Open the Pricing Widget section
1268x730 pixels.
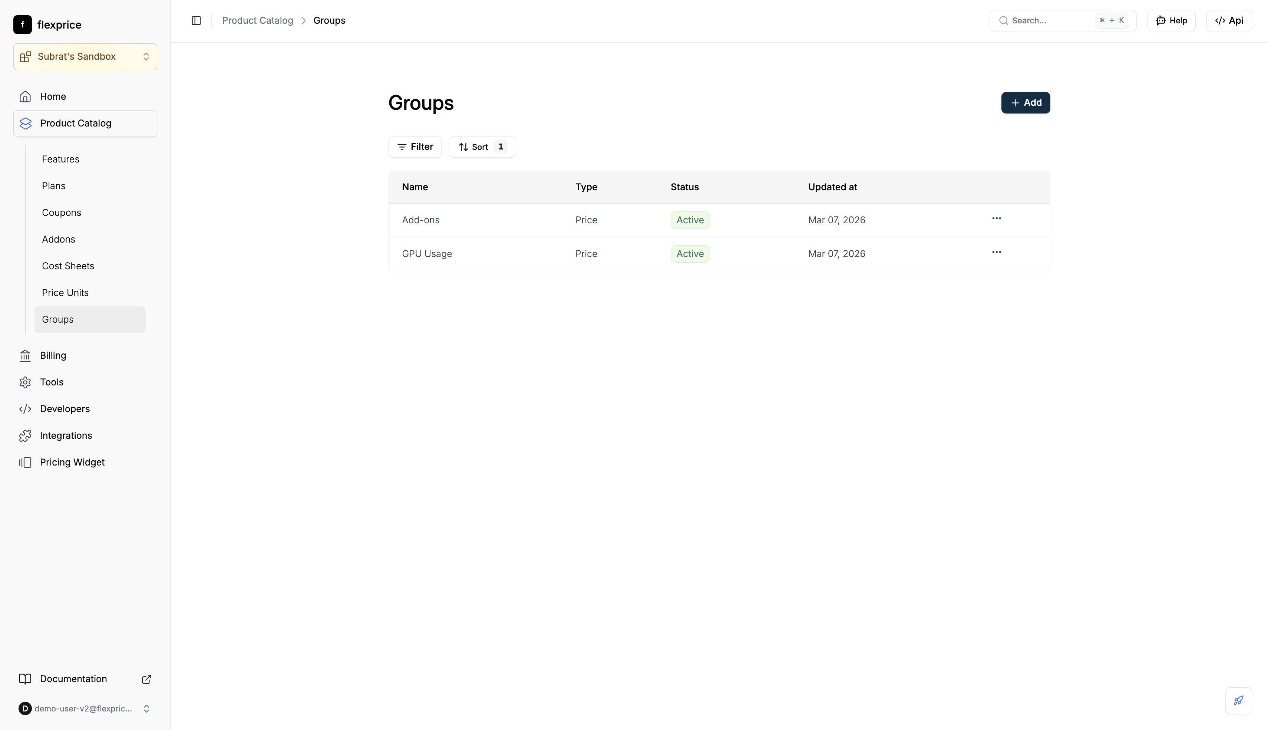(x=72, y=462)
